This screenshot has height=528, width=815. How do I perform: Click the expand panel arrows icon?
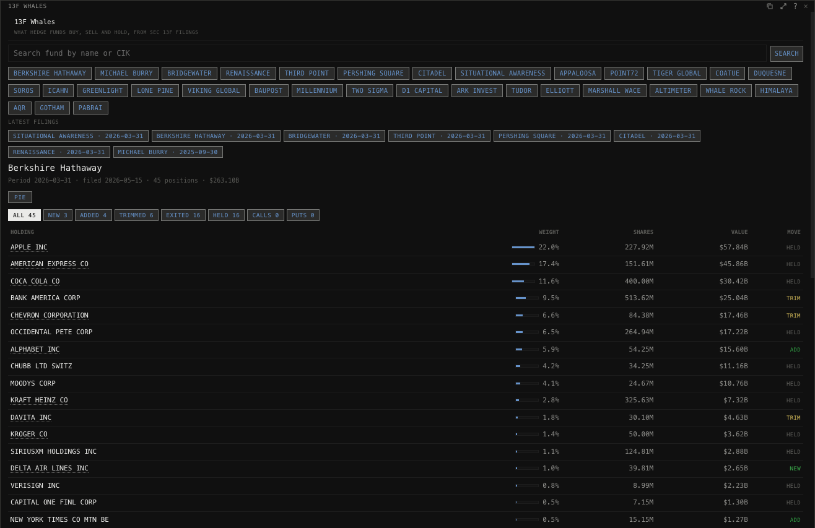pyautogui.click(x=783, y=6)
